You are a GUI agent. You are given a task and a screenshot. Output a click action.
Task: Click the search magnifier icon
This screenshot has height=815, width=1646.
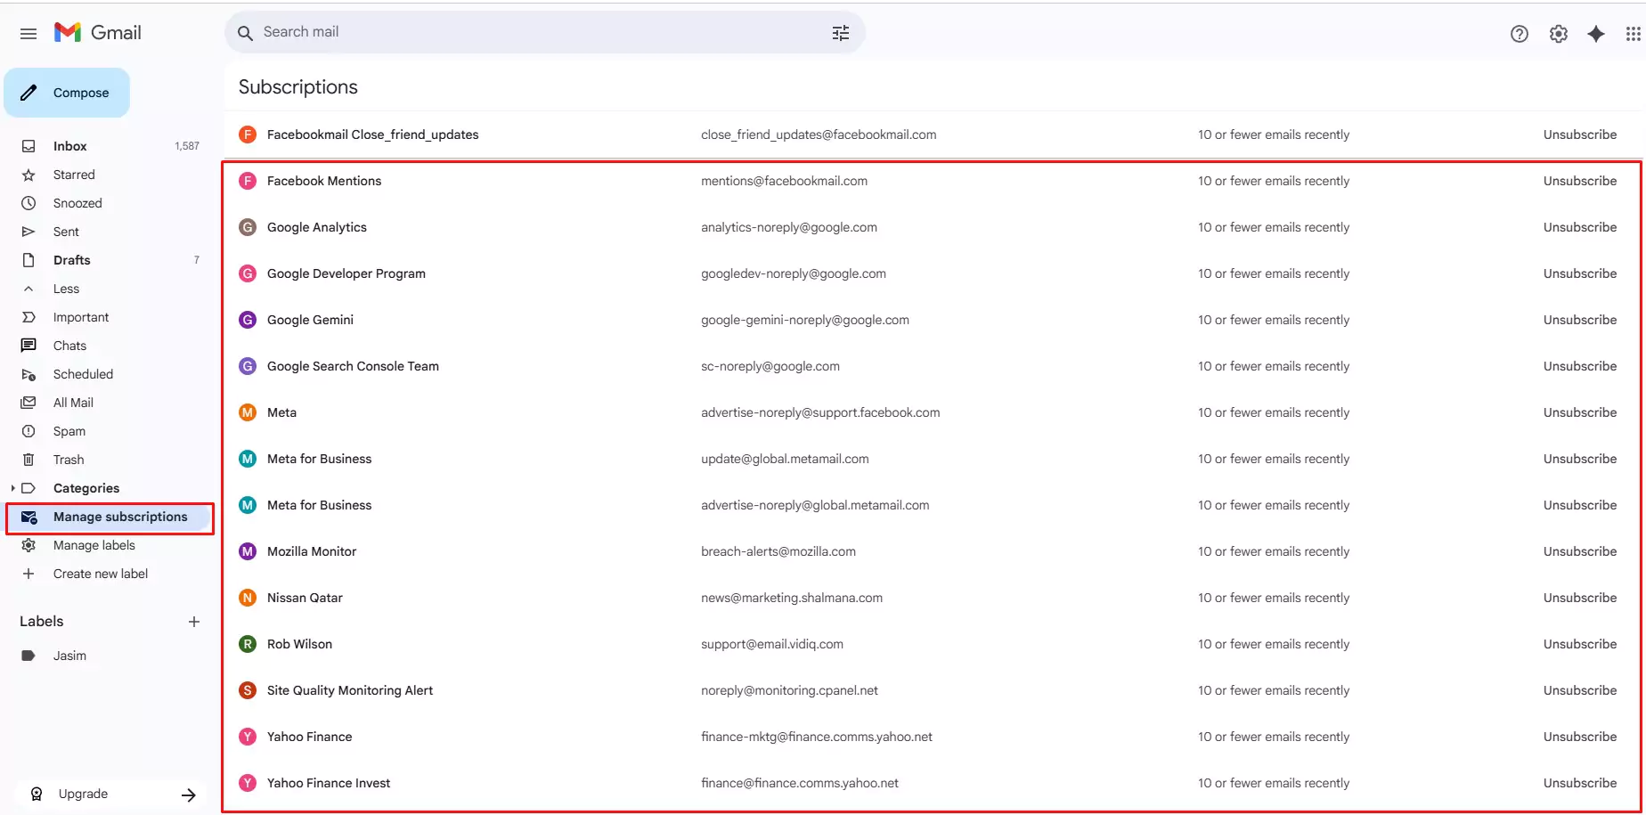[x=245, y=33]
